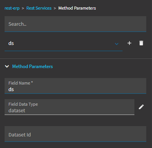Click the dataset value text
This screenshot has width=152, height=148.
[17, 110]
